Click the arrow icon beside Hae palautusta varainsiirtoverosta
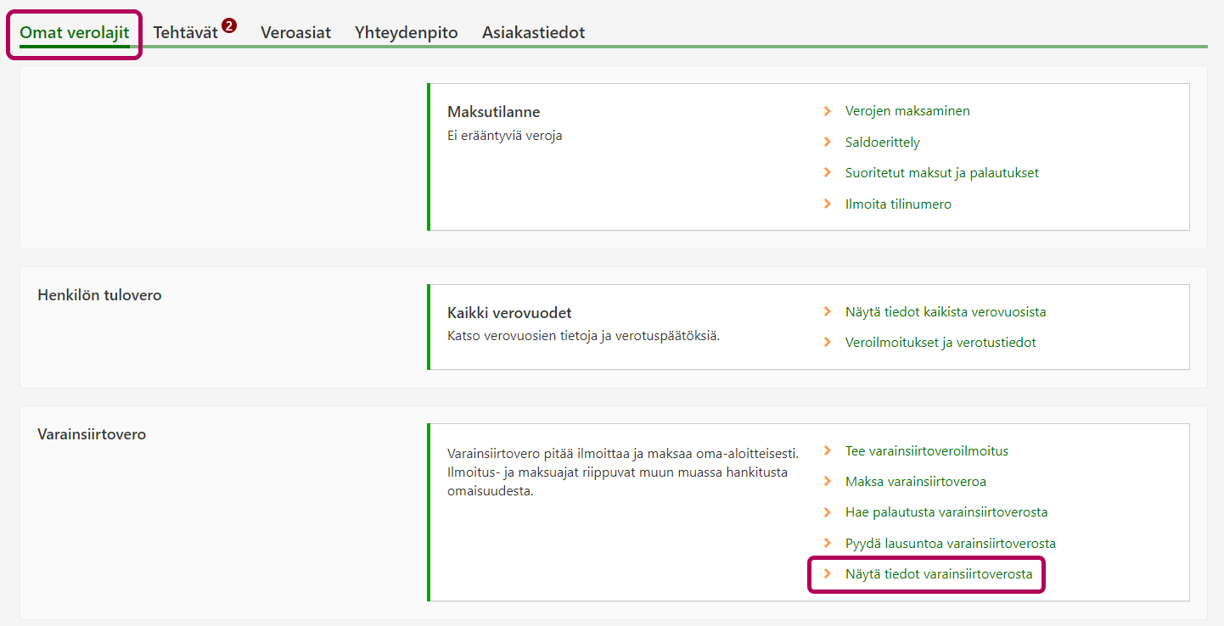This screenshot has width=1224, height=626. click(x=827, y=512)
